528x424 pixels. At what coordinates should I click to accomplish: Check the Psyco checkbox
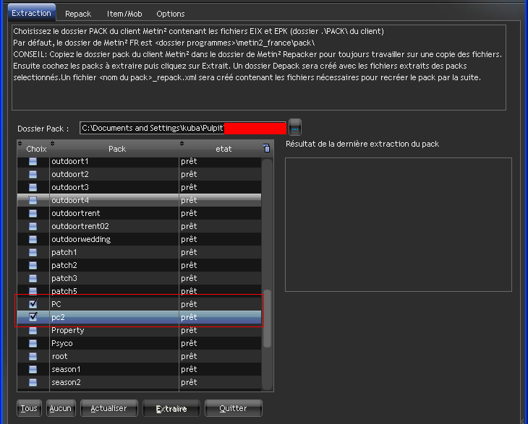click(33, 343)
